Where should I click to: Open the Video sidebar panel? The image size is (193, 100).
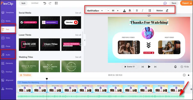pyautogui.click(x=6, y=38)
